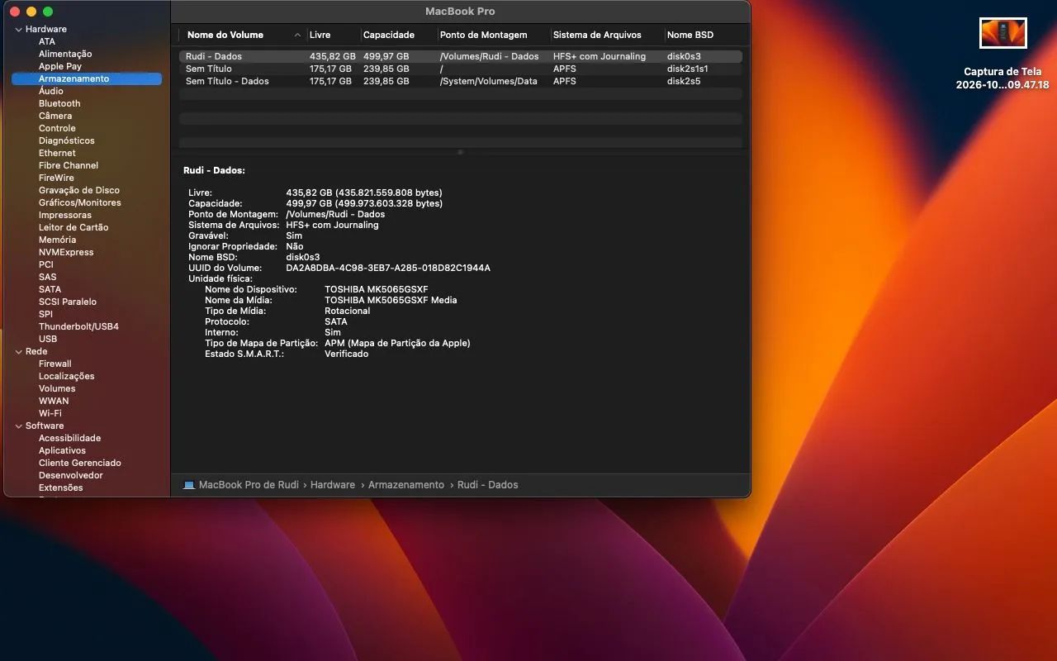This screenshot has width=1057, height=661.
Task: Select Alimentação in the sidebar
Action: [x=65, y=54]
